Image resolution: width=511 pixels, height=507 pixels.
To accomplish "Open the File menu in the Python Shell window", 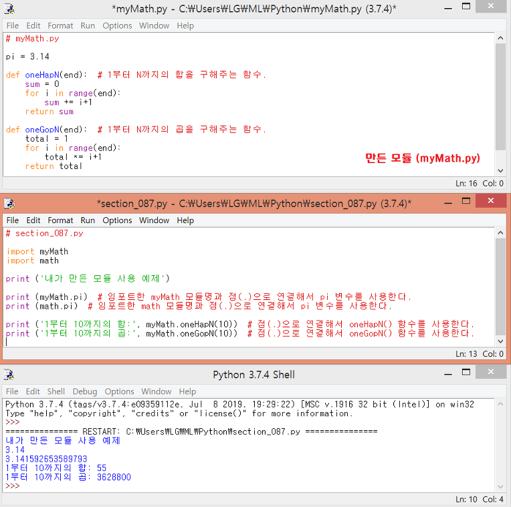I will pyautogui.click(x=12, y=391).
